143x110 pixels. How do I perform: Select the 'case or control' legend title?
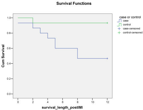tap(130, 17)
